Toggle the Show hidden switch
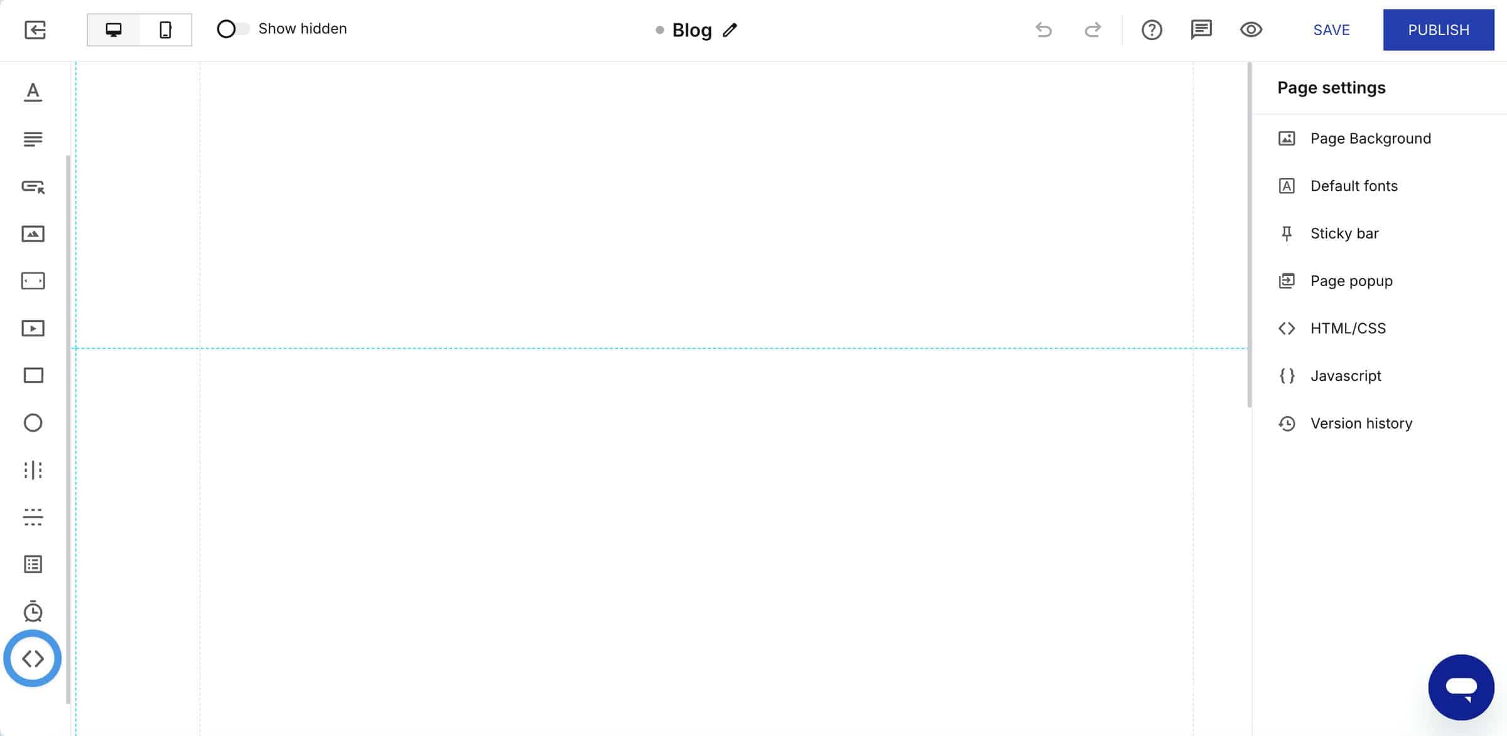Image resolution: width=1507 pixels, height=736 pixels. pyautogui.click(x=232, y=29)
